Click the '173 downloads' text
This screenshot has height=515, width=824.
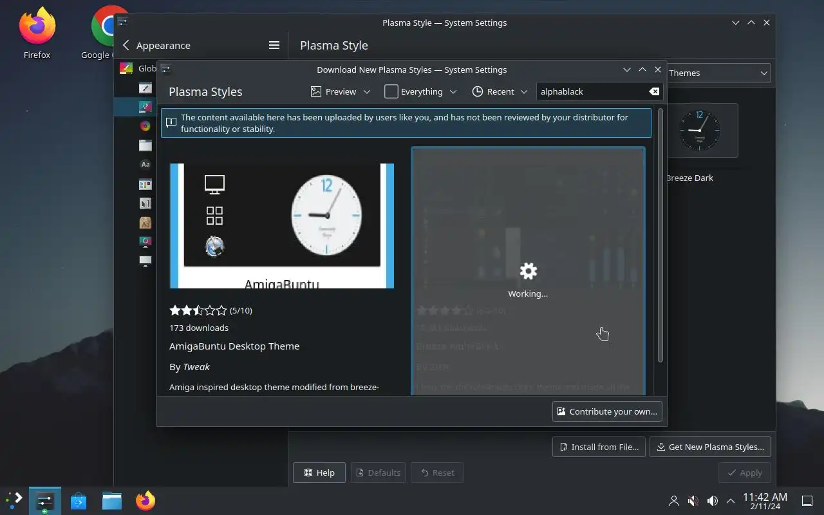tap(199, 328)
